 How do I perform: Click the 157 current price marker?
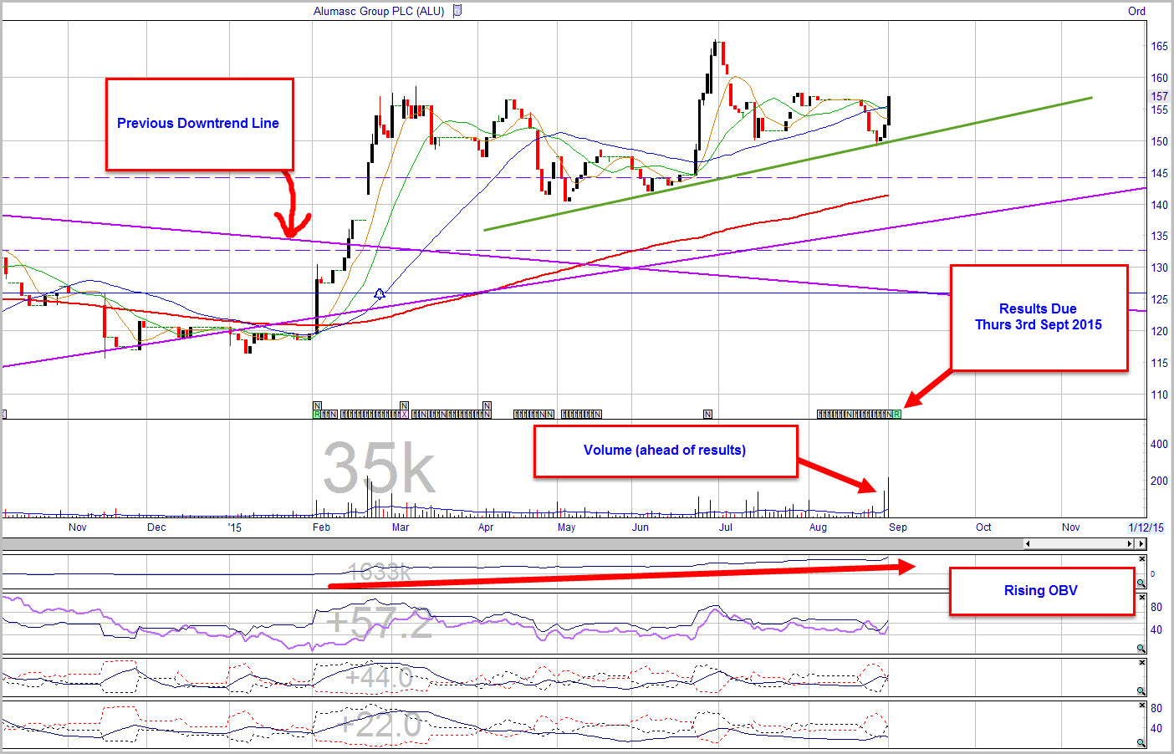pos(1159,96)
